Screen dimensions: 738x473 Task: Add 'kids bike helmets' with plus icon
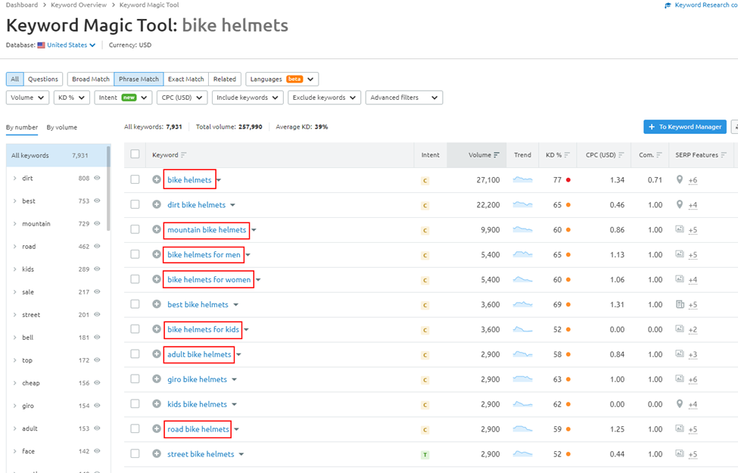[157, 404]
